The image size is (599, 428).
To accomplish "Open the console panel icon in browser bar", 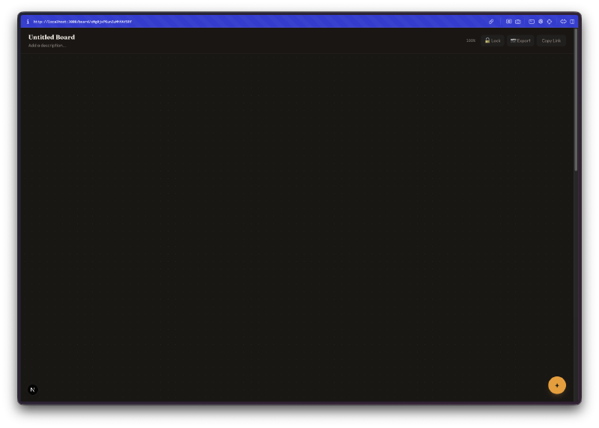I will pyautogui.click(x=532, y=22).
